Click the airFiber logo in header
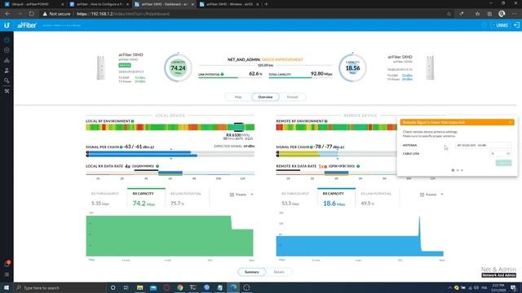The height and width of the screenshot is (293, 522). 27,25
